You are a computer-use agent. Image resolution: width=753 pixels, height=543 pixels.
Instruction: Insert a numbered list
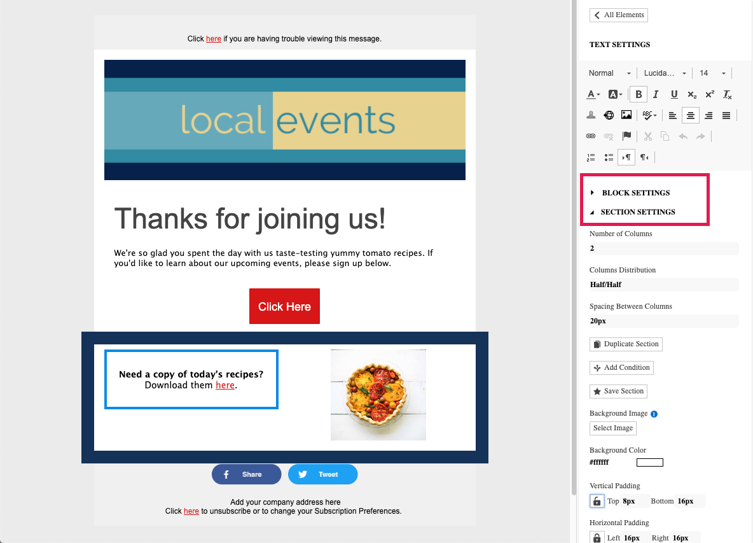pos(591,157)
